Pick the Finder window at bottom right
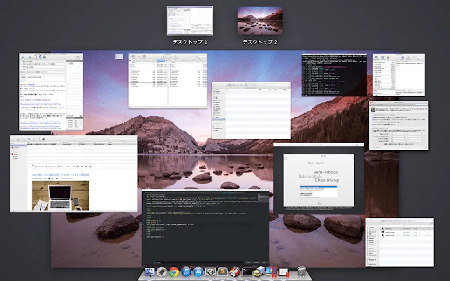The width and height of the screenshot is (450, 281). [399, 242]
